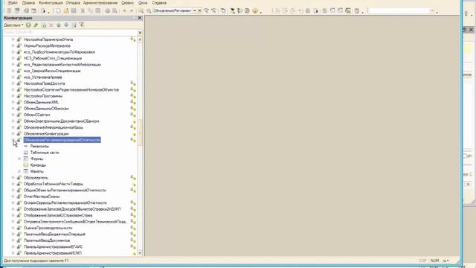Image resolution: width=476 pixels, height=268 pixels.
Task: Click the Move down arrow in Конфигурация panel
Action: (66, 25)
